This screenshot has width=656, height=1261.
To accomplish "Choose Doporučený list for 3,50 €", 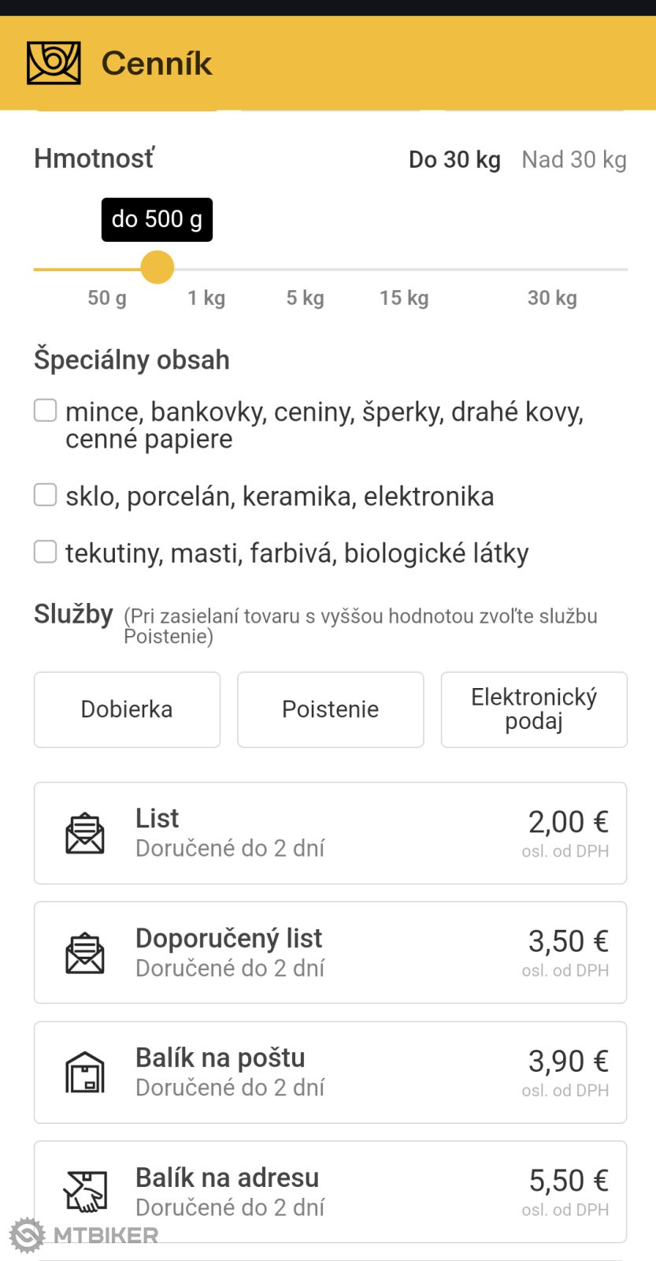I will point(330,953).
